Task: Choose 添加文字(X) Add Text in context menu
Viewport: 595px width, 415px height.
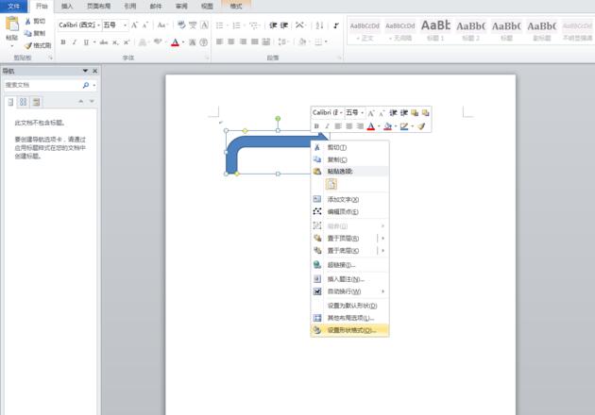Action: [x=349, y=199]
